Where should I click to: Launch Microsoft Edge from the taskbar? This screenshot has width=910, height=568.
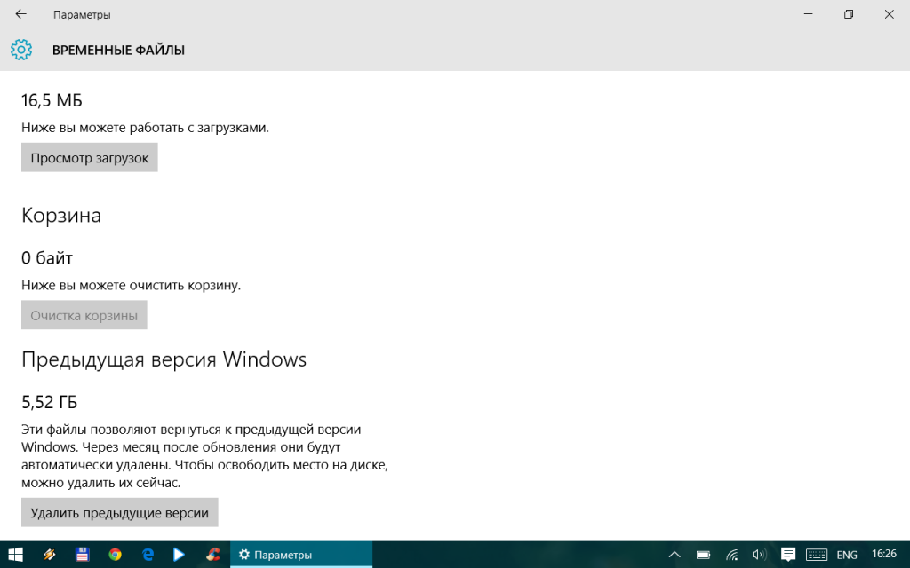(x=147, y=554)
